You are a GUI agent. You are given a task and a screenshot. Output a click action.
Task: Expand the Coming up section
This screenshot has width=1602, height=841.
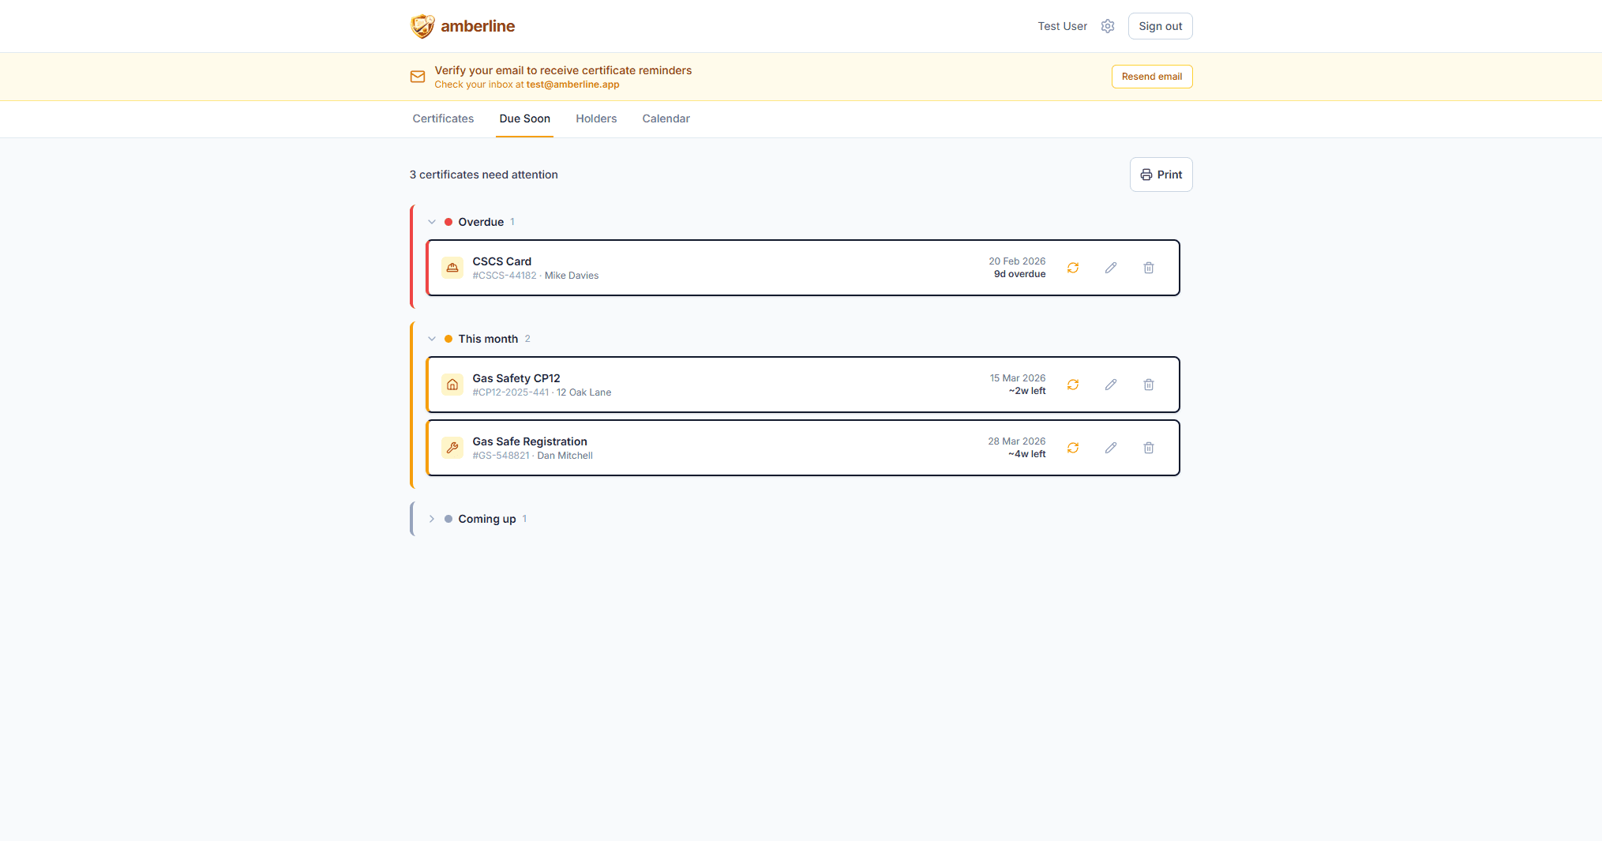pyautogui.click(x=432, y=519)
